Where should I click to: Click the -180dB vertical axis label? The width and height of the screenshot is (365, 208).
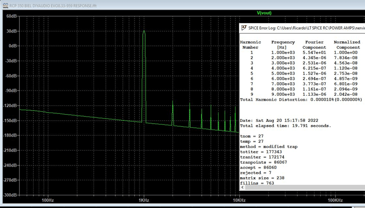[10, 135]
